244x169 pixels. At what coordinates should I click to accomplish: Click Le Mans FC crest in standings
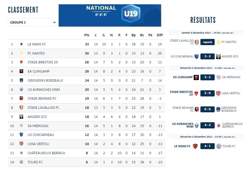pos(21,44)
